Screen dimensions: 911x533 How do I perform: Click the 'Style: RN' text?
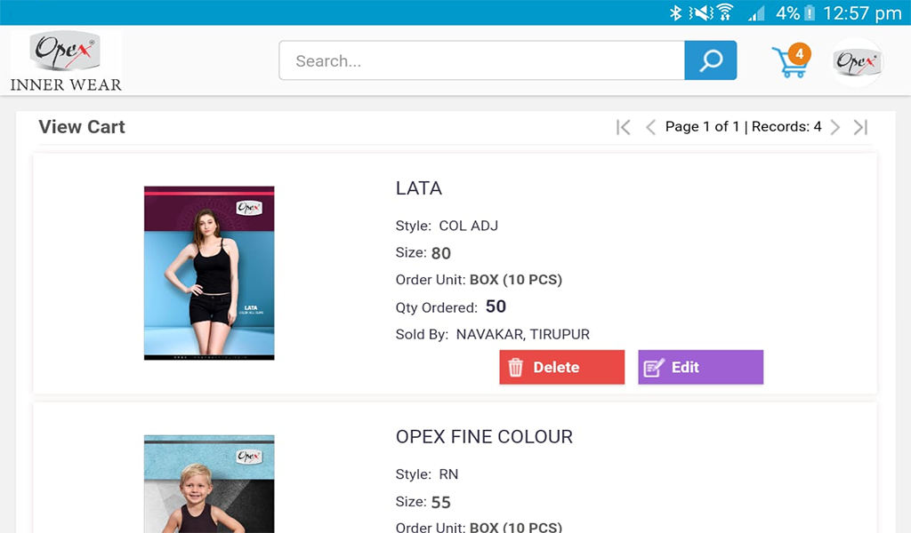tap(427, 474)
